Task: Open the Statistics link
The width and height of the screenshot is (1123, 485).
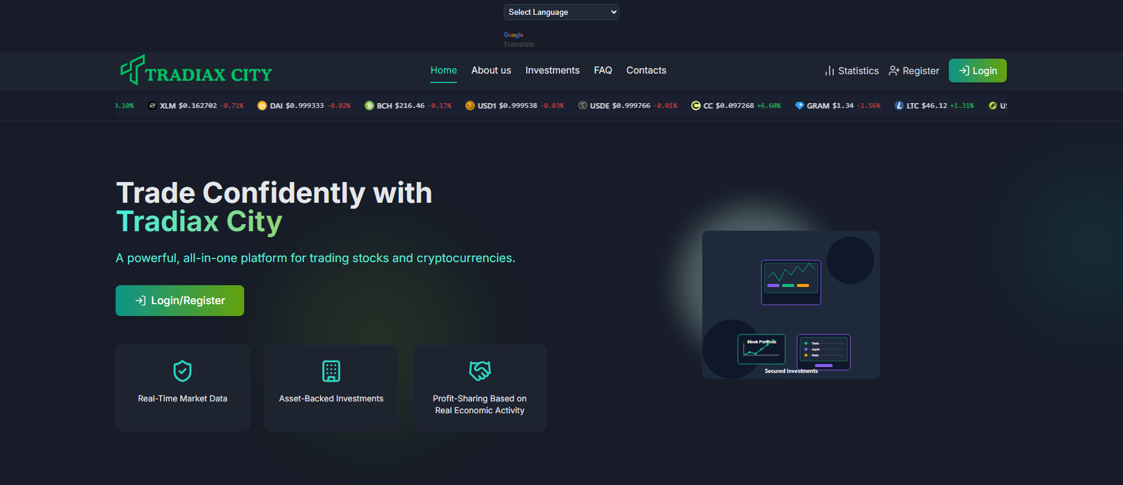Action: 852,71
